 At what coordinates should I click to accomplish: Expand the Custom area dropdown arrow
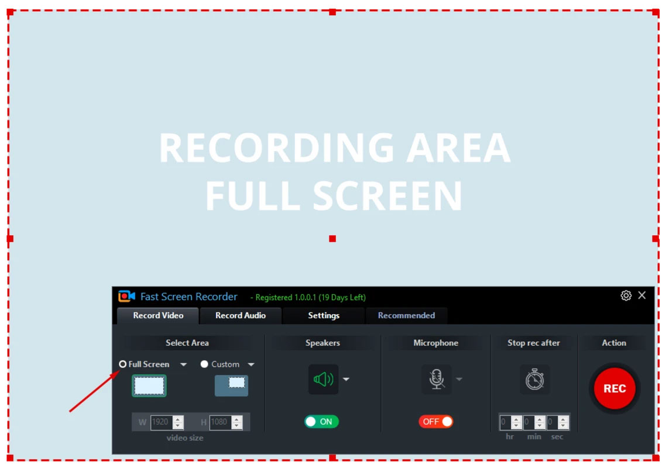[x=251, y=364]
